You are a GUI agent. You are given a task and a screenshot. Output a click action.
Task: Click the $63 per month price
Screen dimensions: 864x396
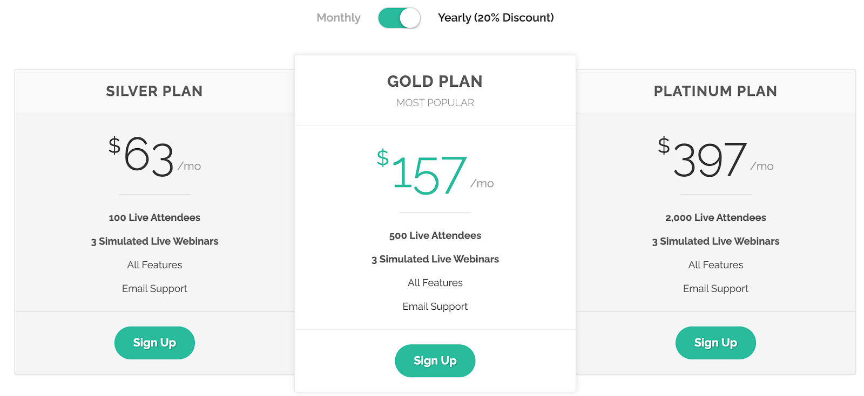click(154, 156)
